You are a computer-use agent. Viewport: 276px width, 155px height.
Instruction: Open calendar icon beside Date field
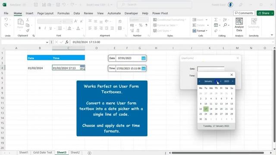click(144, 58)
